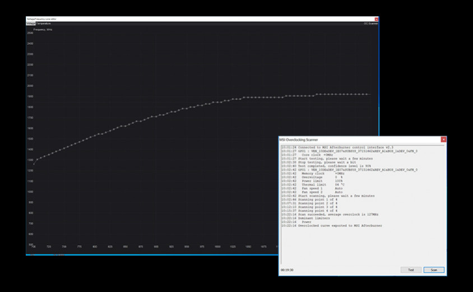473x292 pixels.
Task: Click the 2000 mark on the frequency axis
Action: coord(30,86)
